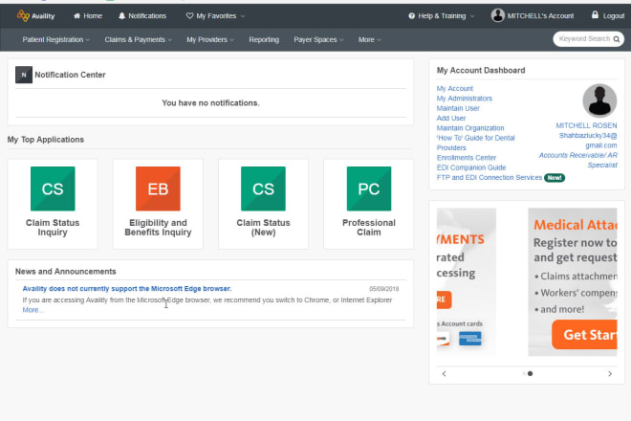The width and height of the screenshot is (631, 421).
Task: Select the first carousel dot indicator
Action: click(x=524, y=373)
